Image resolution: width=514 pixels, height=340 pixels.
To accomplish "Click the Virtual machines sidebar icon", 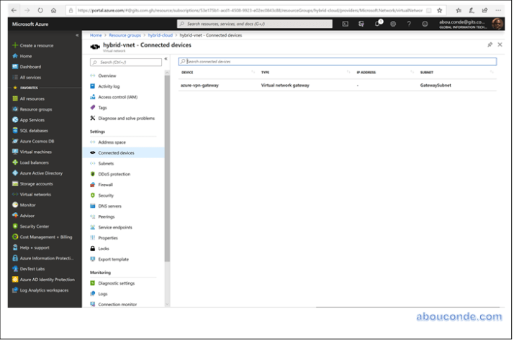I will tap(14, 152).
